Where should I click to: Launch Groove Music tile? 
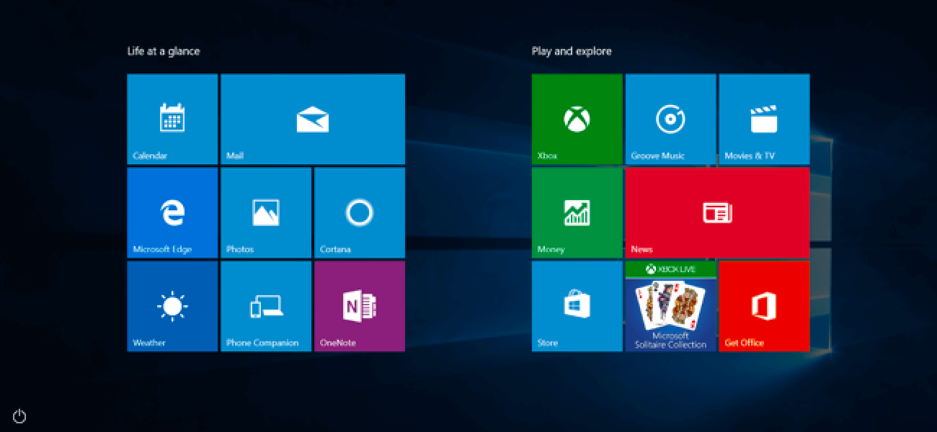point(670,119)
